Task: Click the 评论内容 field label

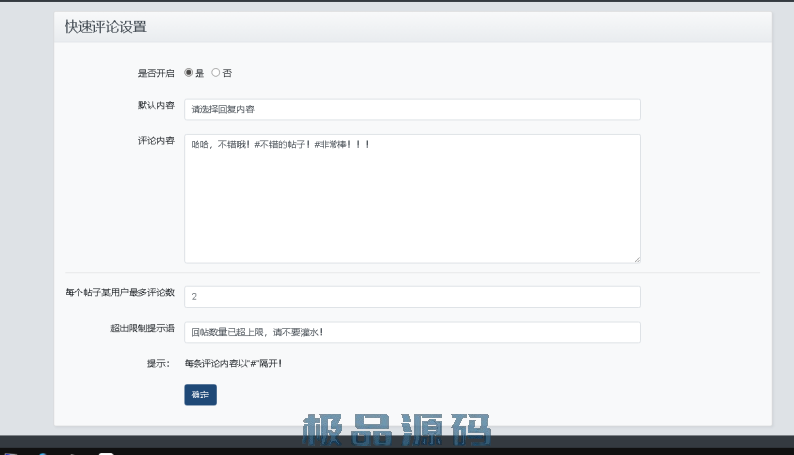Action: coord(155,140)
